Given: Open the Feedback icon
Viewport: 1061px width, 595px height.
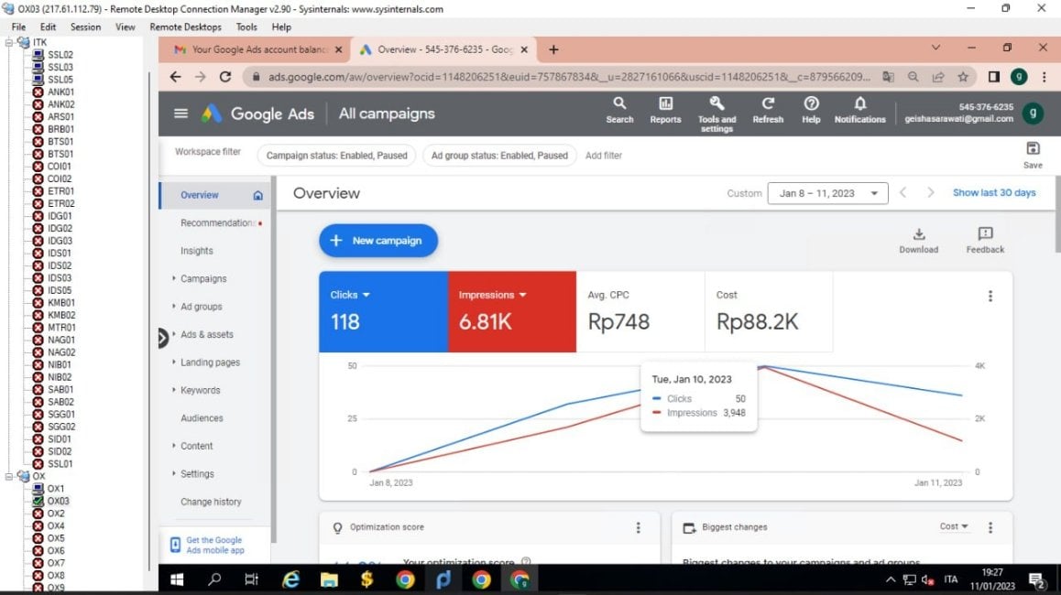Looking at the screenshot, I should coord(985,240).
